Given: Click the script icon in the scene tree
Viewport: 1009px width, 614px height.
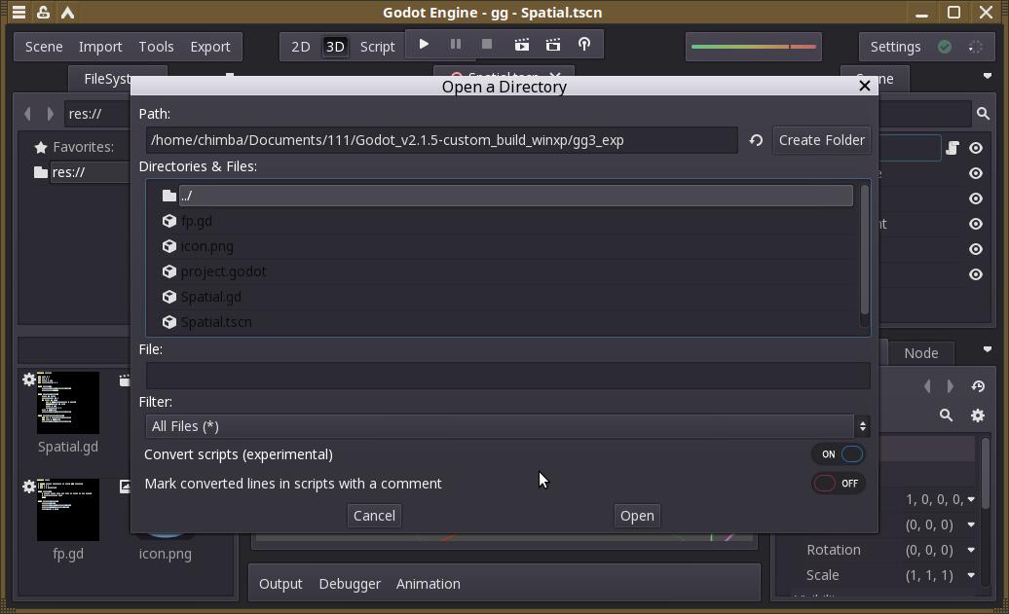Looking at the screenshot, I should pos(953,148).
